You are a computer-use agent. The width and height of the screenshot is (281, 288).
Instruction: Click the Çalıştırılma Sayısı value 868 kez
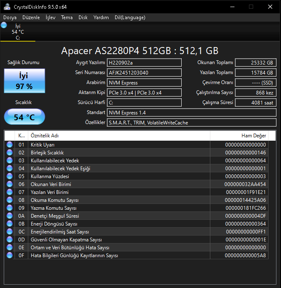point(256,92)
